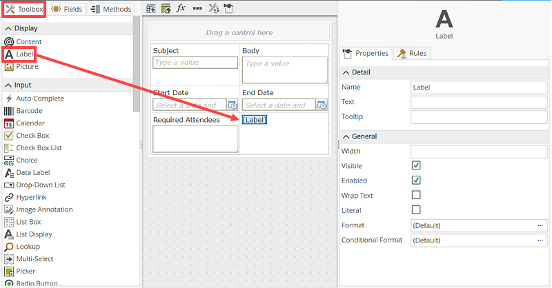Image resolution: width=552 pixels, height=288 pixels.
Task: Uncheck the Enabled checkbox
Action: (x=416, y=181)
